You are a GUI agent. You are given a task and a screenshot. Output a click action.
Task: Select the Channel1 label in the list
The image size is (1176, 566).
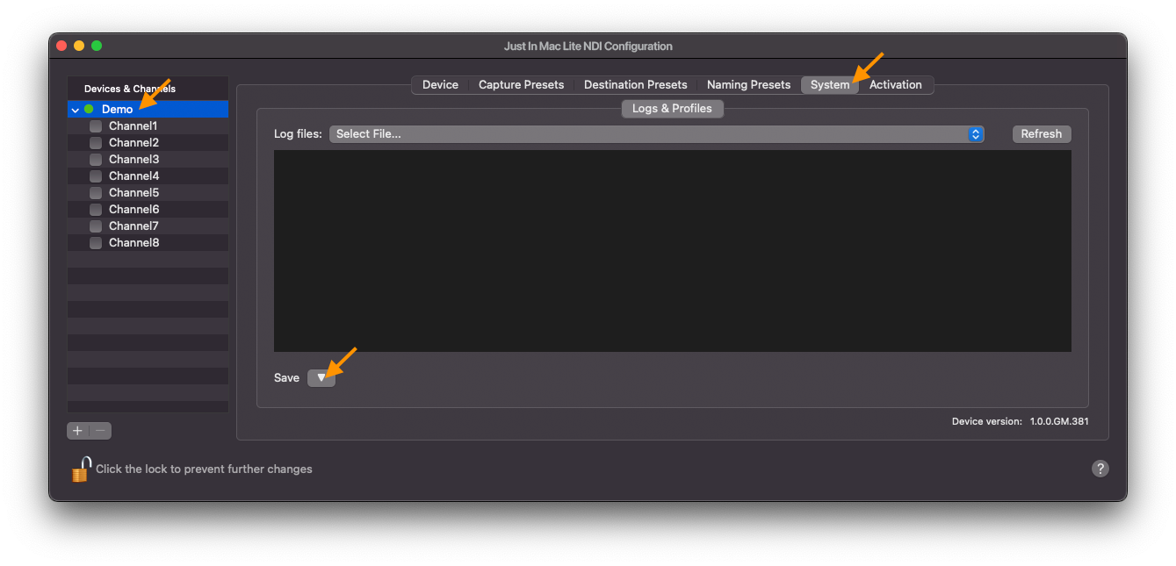coord(133,126)
